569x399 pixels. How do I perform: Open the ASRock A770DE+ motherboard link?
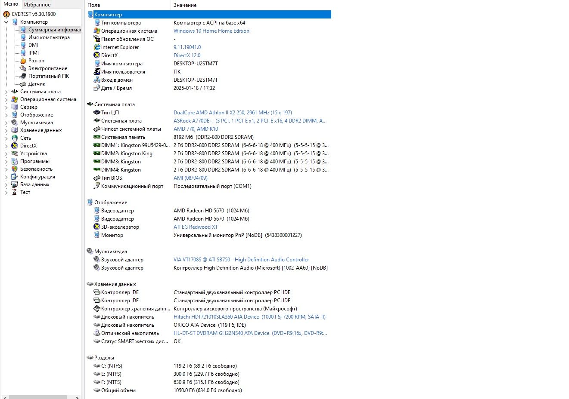(250, 121)
